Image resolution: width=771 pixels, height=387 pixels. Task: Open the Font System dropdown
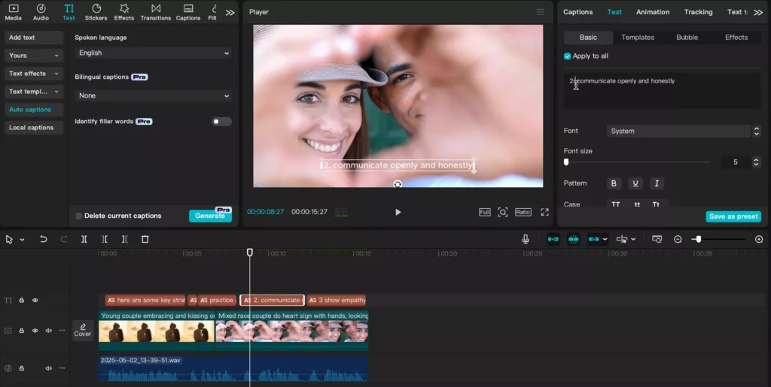684,131
